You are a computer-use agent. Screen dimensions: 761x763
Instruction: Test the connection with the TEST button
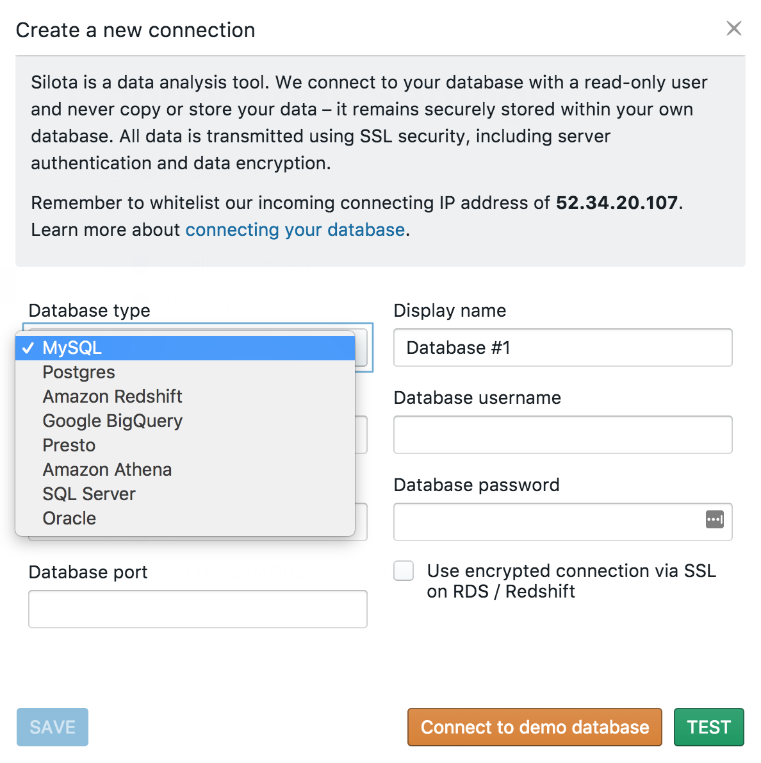pos(709,727)
